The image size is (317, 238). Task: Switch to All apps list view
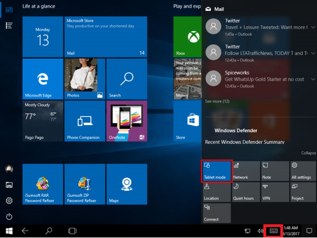(x=9, y=26)
